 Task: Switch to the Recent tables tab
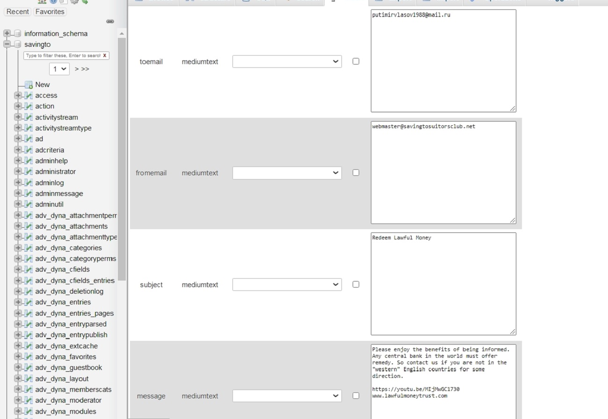(x=18, y=12)
